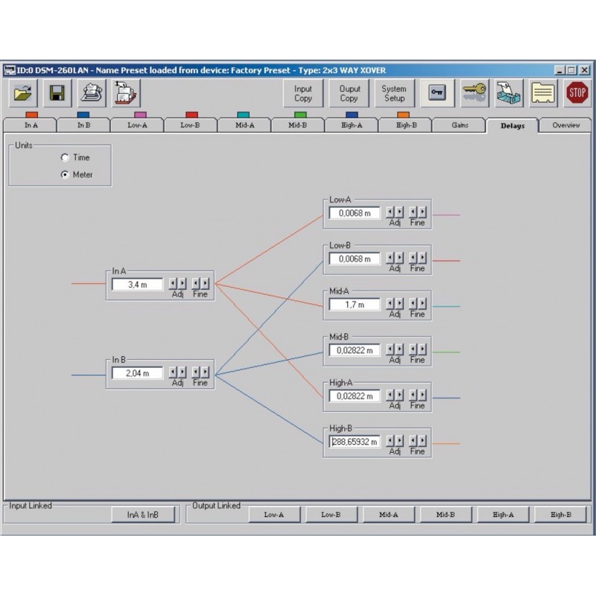Increase In A delay with Fine right arrow
Viewport: 596px width, 596px height.
(x=205, y=284)
